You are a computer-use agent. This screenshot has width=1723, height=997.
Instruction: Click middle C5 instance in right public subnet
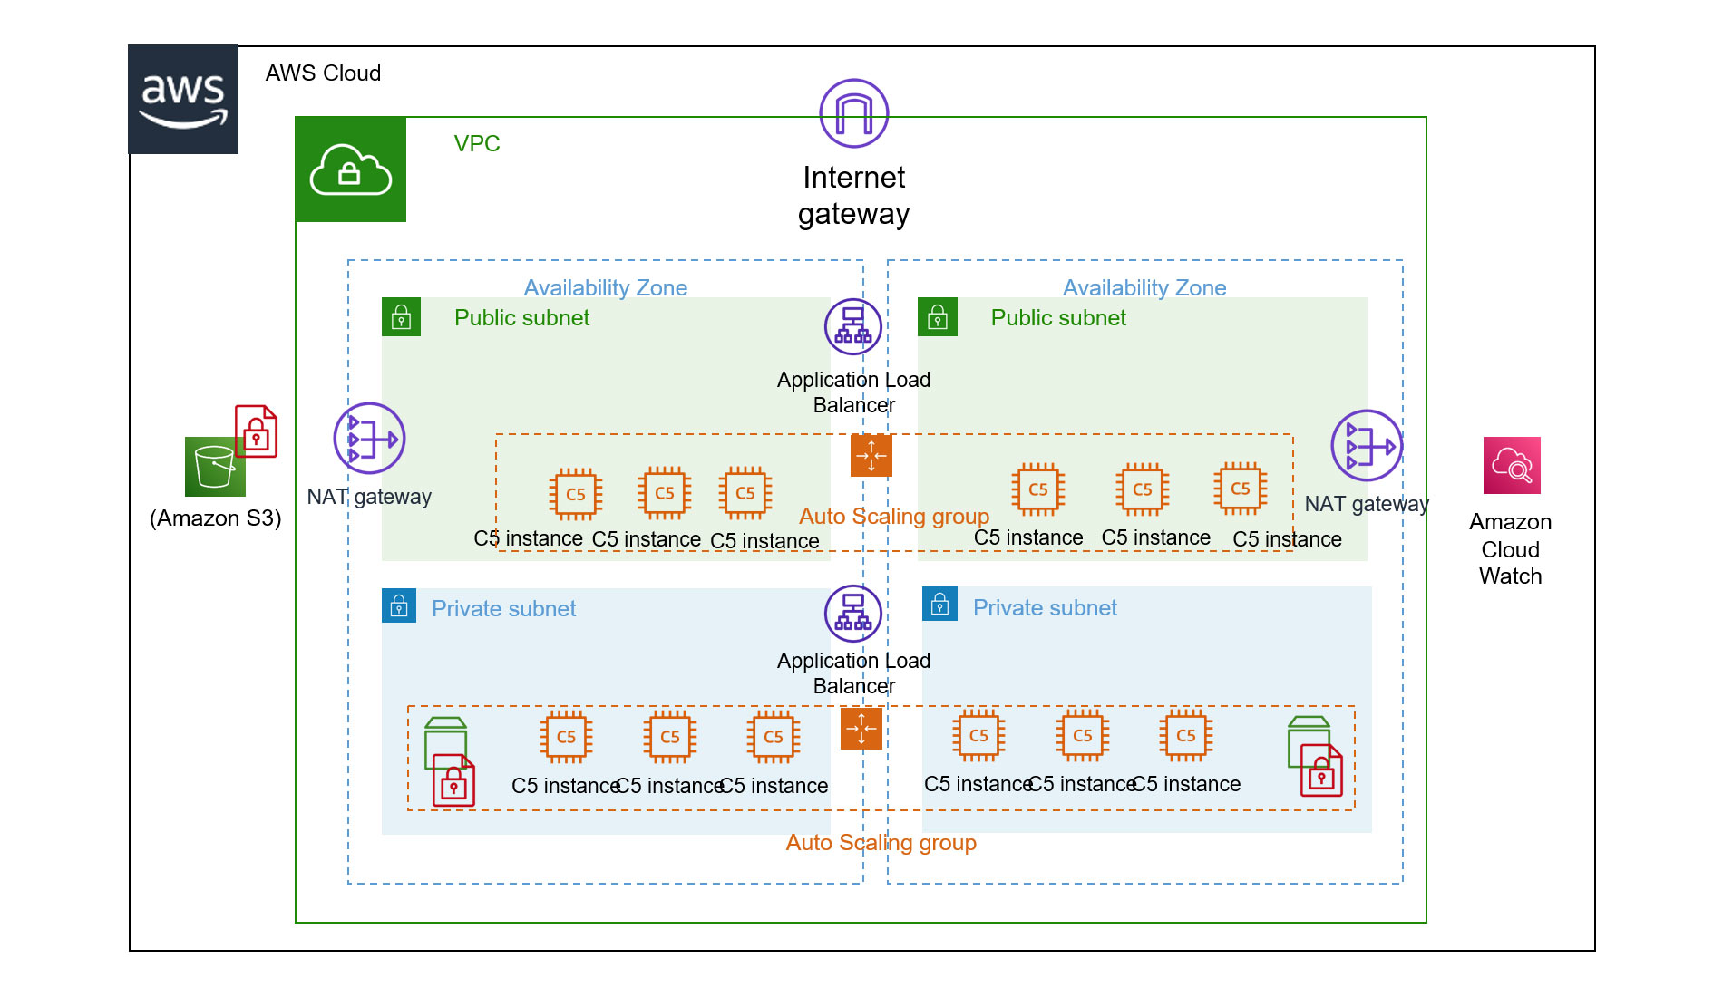[x=1143, y=489]
